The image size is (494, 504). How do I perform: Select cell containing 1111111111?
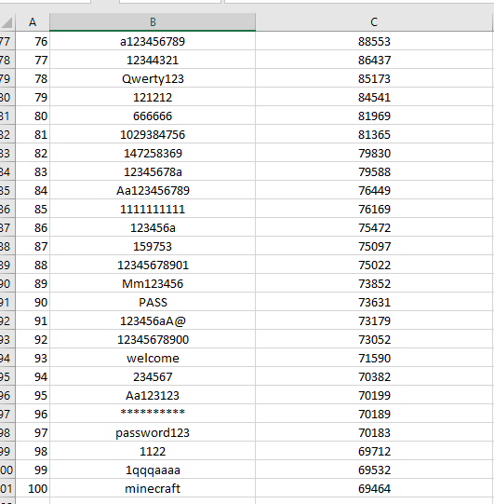[153, 209]
